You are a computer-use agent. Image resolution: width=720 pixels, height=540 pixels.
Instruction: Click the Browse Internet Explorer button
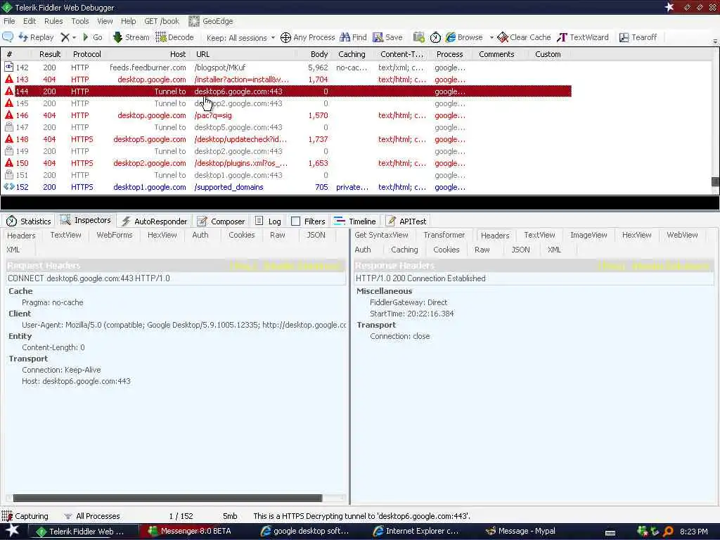[464, 37]
